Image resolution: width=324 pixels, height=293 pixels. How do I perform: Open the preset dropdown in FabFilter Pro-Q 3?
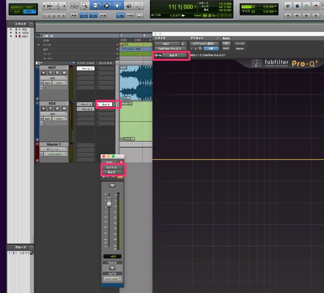coord(204,43)
